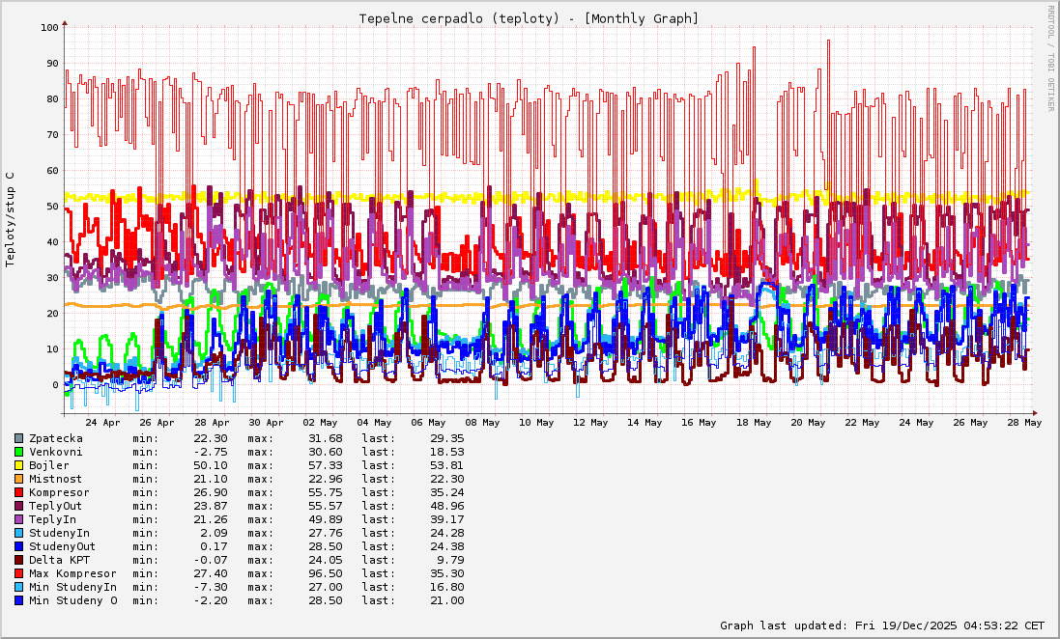
Task: Select the yellow Bojler legend swatch
Action: [18, 465]
